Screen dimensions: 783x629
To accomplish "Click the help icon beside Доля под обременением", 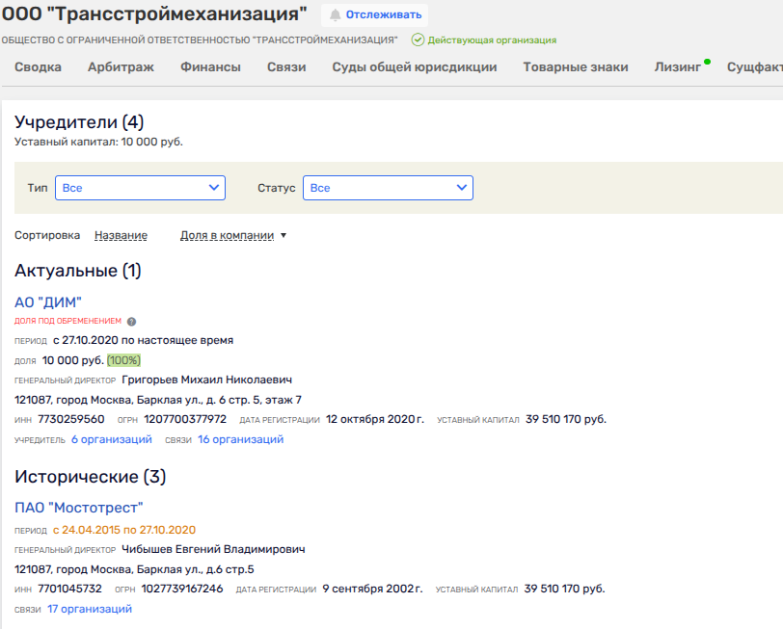I will tap(132, 322).
